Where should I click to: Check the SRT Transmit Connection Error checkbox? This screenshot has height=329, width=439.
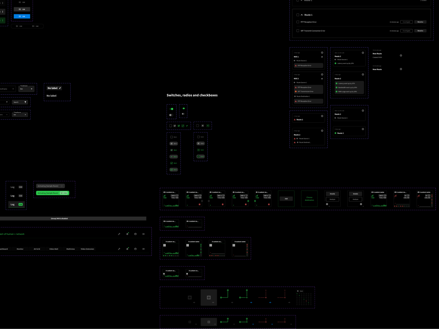(x=298, y=31)
